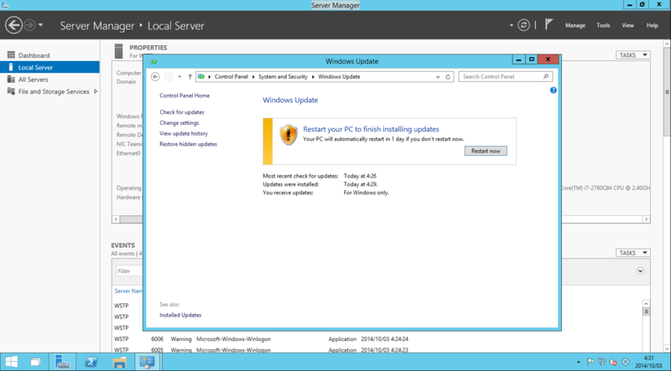Open the Manage menu
671x371 pixels.
tap(575, 25)
